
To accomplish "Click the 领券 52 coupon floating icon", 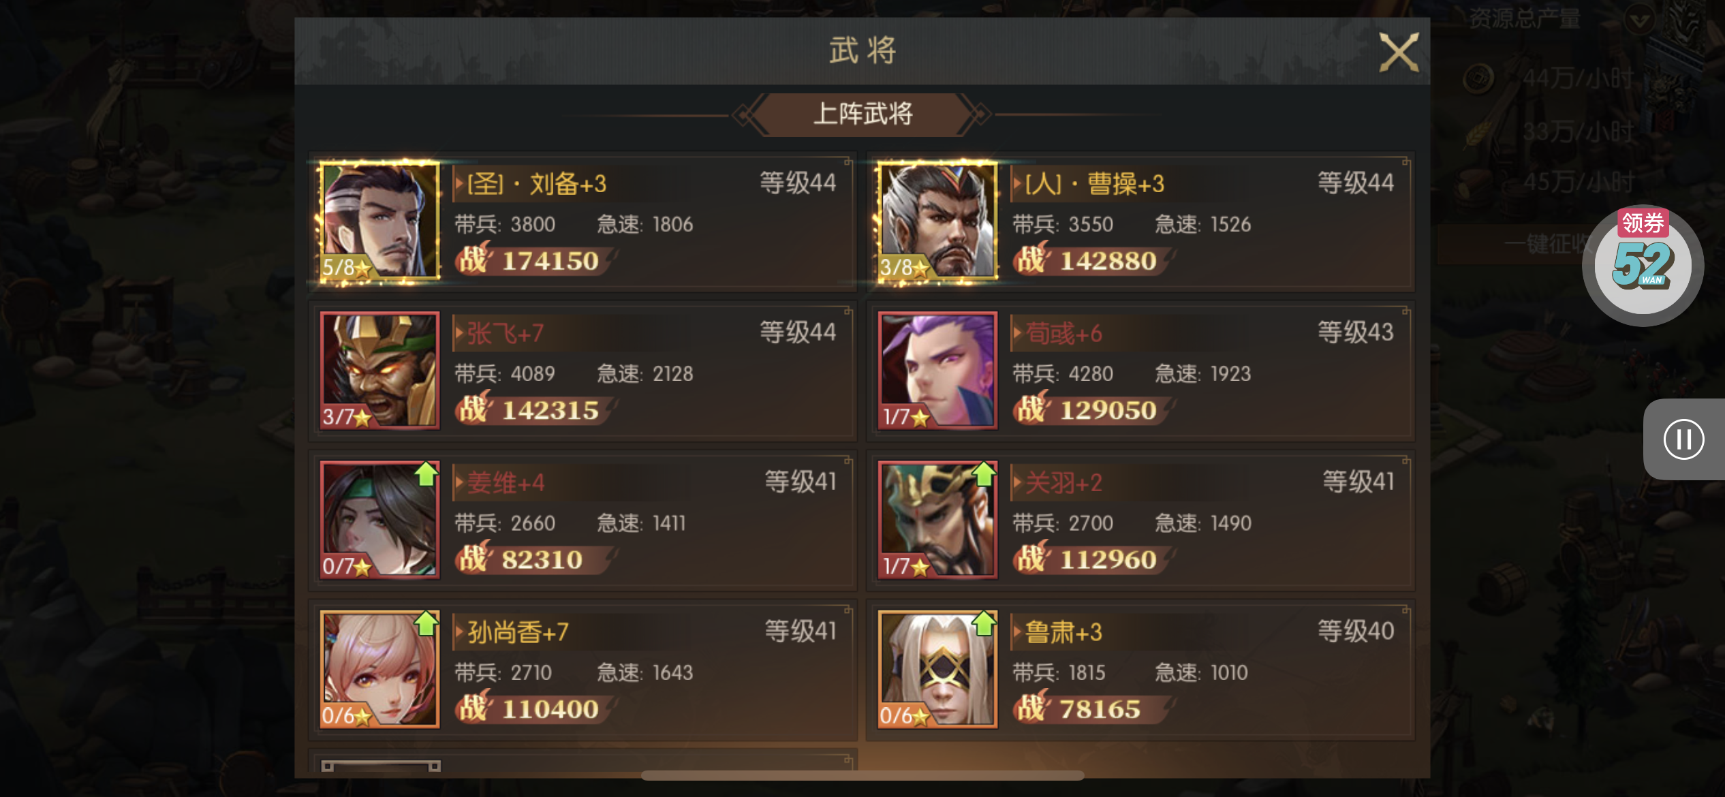I will [1643, 264].
